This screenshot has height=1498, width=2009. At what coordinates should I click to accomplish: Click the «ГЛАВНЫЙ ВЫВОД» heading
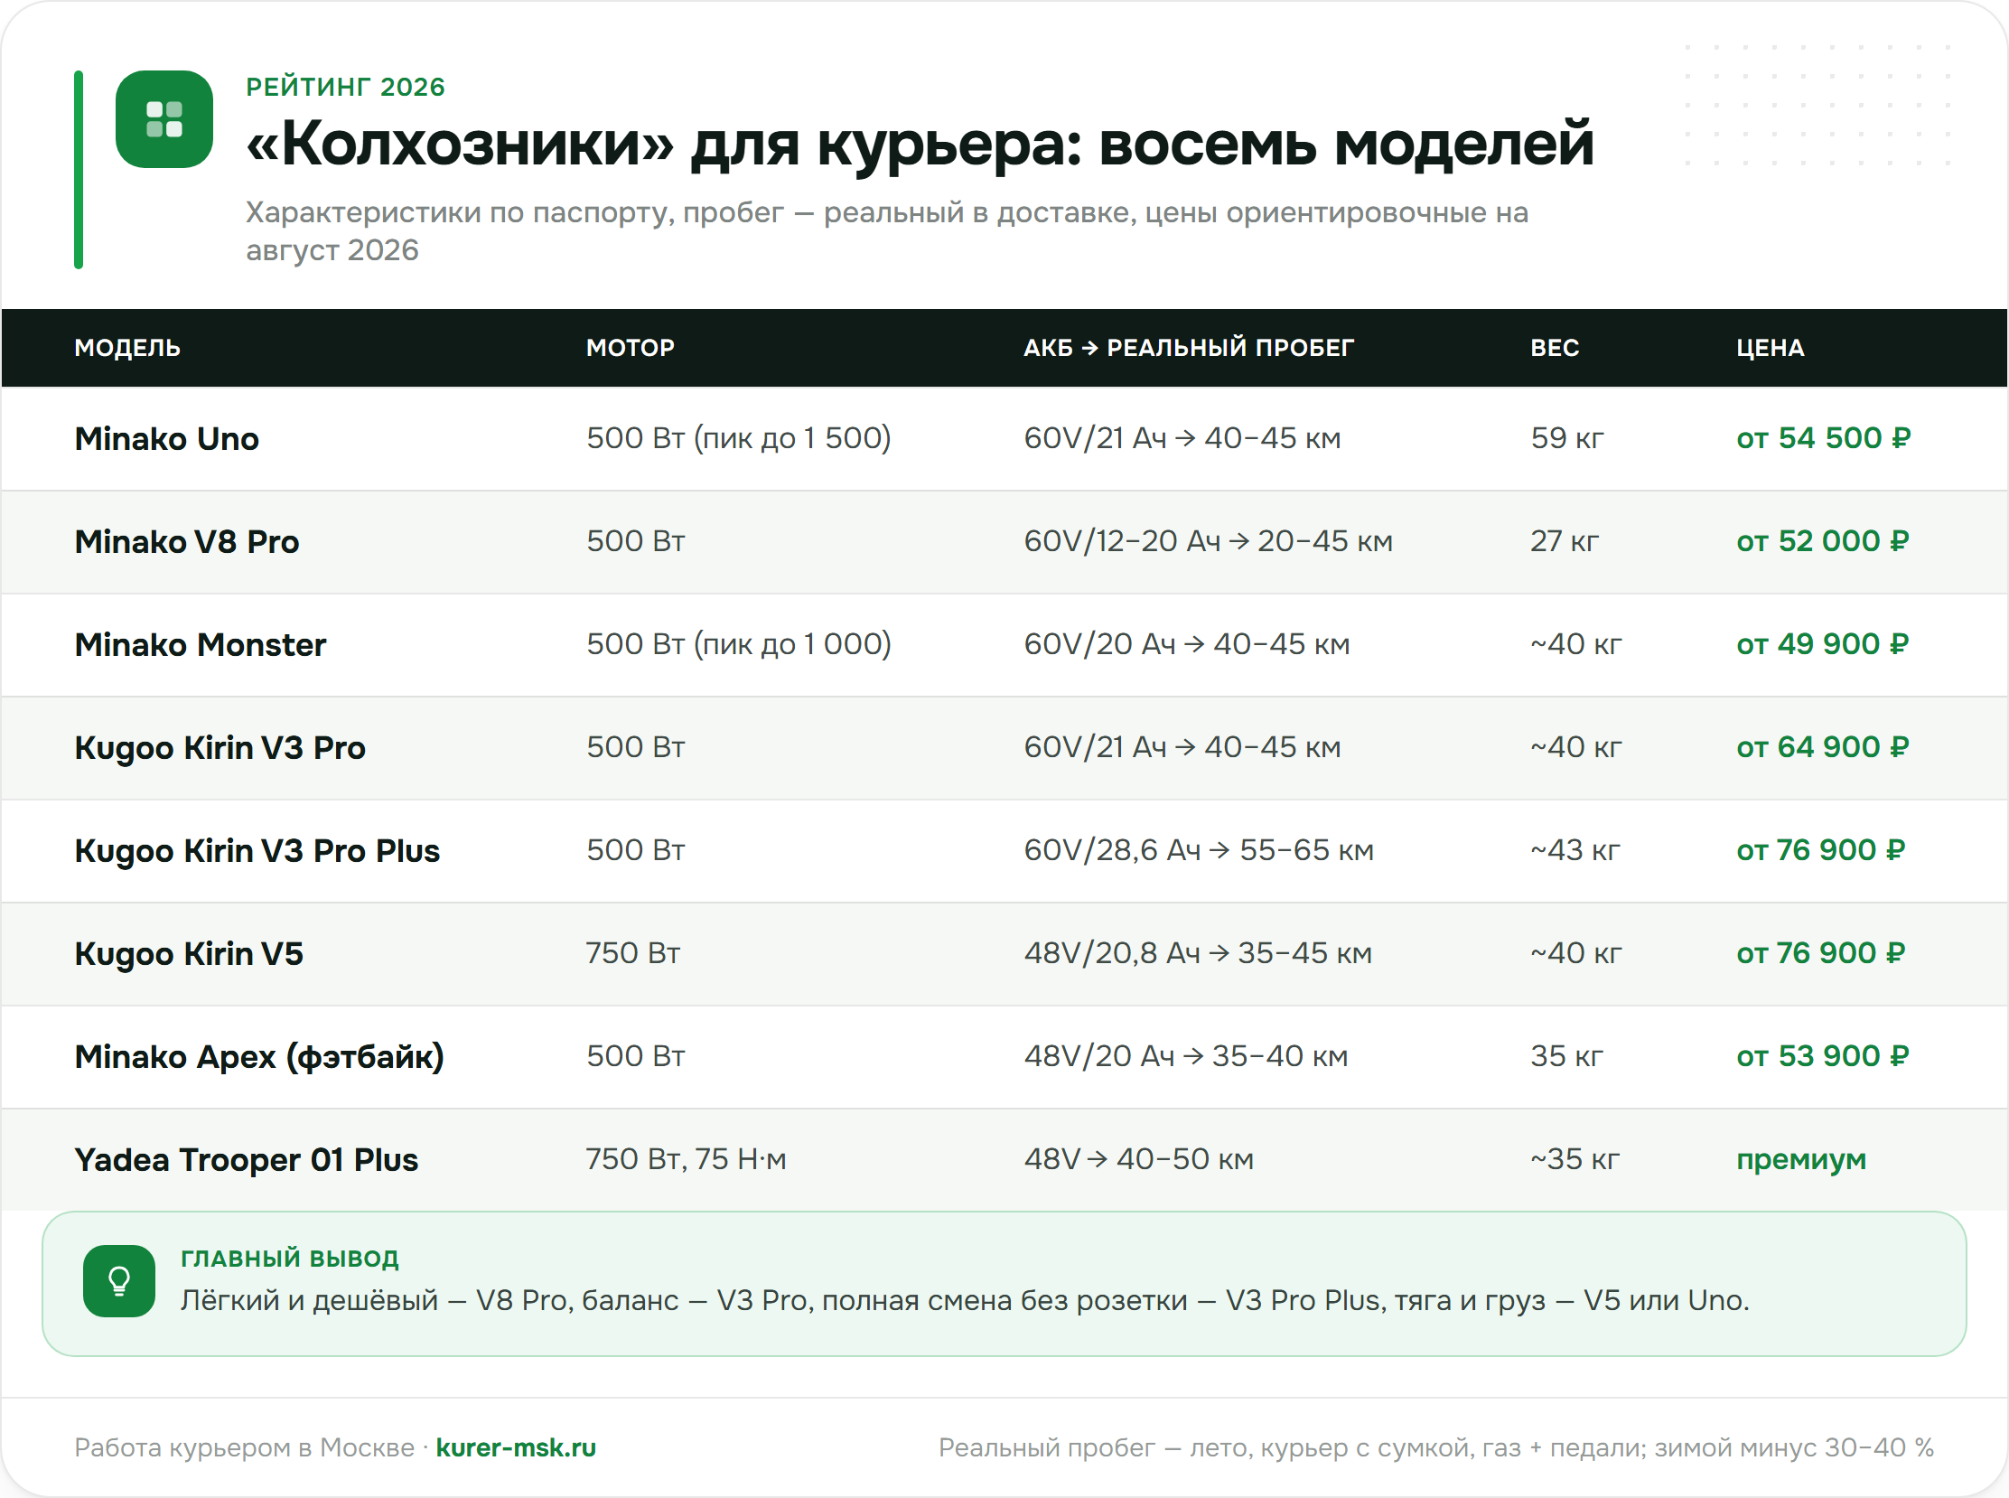(289, 1259)
